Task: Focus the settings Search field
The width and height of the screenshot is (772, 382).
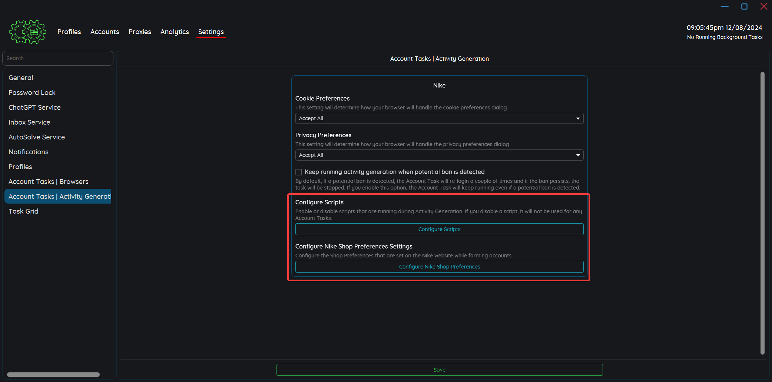Action: pyautogui.click(x=58, y=58)
